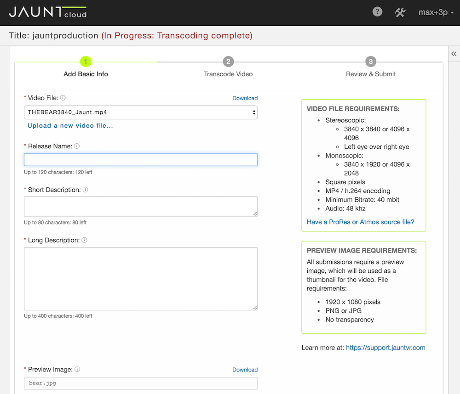Screen dimensions: 460x394
Task: Click the help question mark icon
Action: (377, 12)
